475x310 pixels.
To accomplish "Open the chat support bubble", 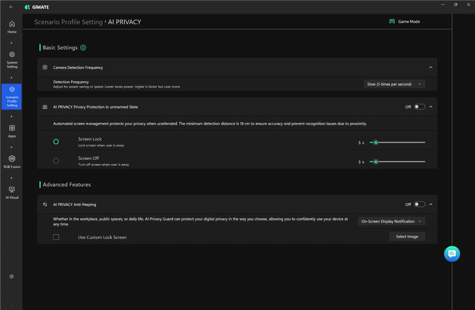I will (452, 254).
